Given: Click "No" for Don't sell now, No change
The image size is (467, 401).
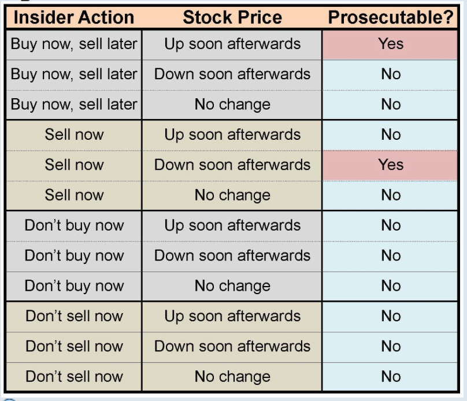Looking at the screenshot, I should 391,377.
